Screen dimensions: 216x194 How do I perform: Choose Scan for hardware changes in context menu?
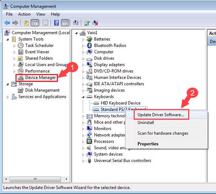click(166, 133)
